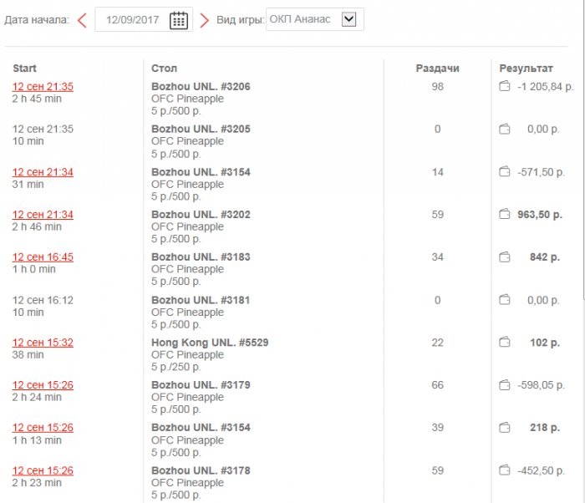Go to the previous date with left arrow
The width and height of the screenshot is (585, 503).
tap(82, 20)
